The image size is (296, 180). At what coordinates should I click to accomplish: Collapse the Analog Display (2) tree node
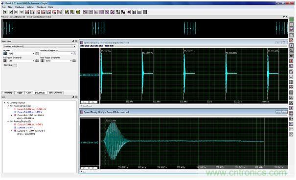tap(8, 121)
